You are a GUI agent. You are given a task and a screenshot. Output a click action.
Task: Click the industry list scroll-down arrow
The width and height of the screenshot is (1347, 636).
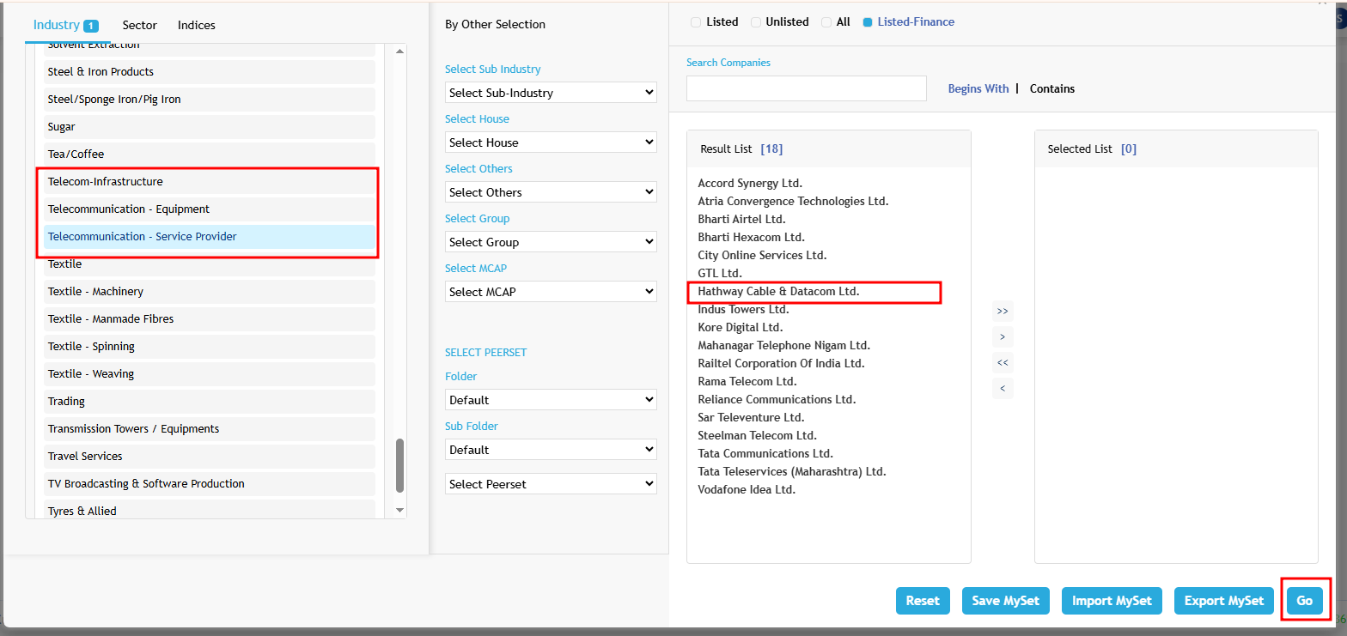[399, 510]
